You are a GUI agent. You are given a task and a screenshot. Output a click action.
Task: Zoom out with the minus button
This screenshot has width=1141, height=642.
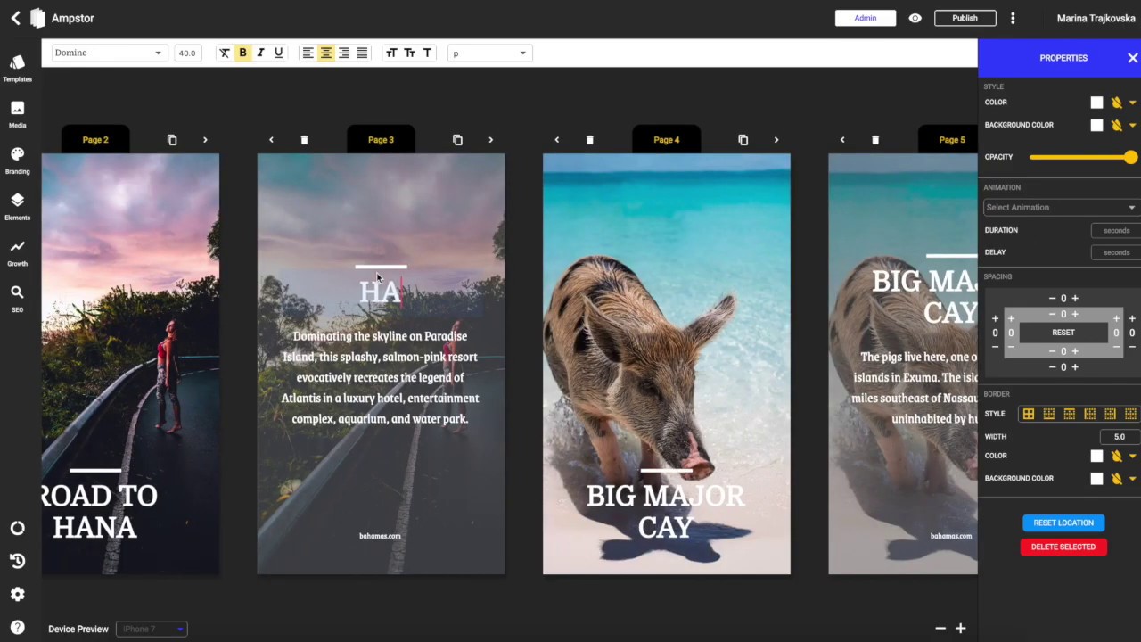(940, 629)
